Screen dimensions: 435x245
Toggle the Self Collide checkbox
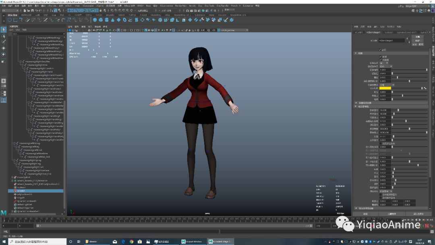(381, 60)
